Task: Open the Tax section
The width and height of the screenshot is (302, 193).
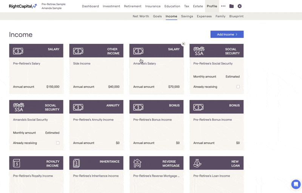Action: (186, 6)
